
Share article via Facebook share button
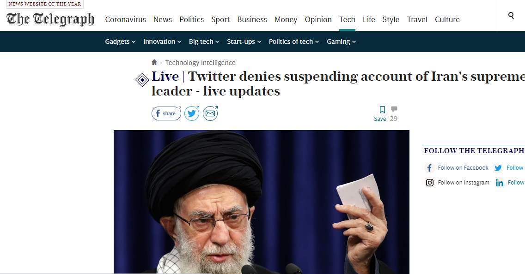pos(166,113)
